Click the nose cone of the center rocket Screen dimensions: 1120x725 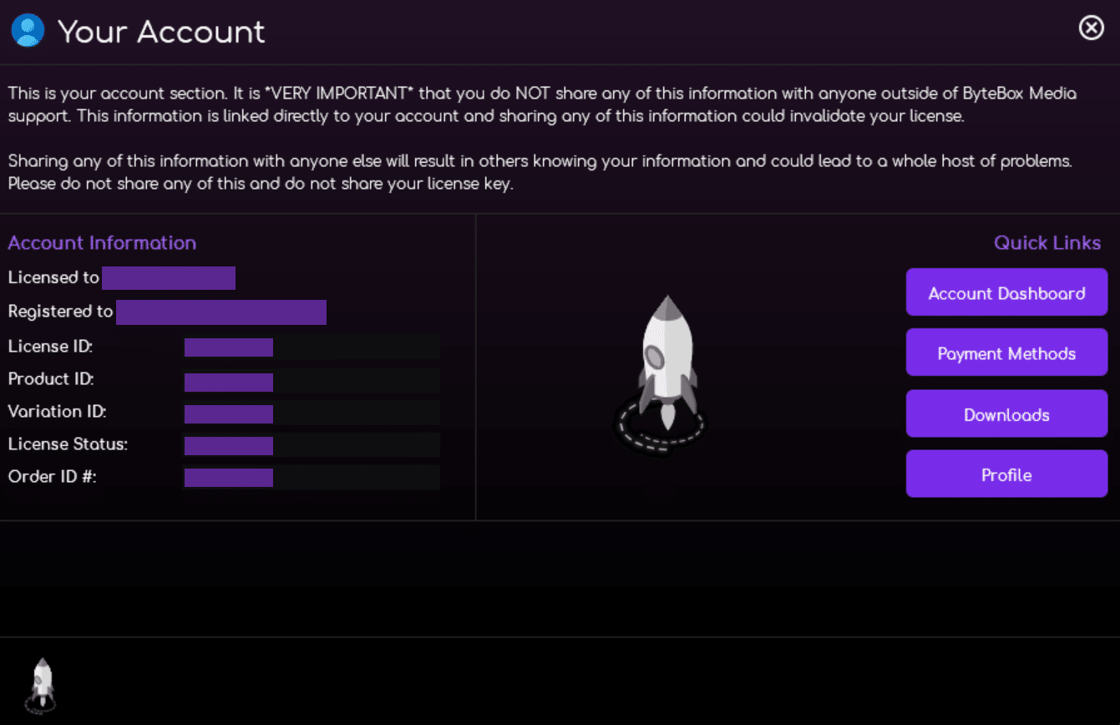[668, 309]
